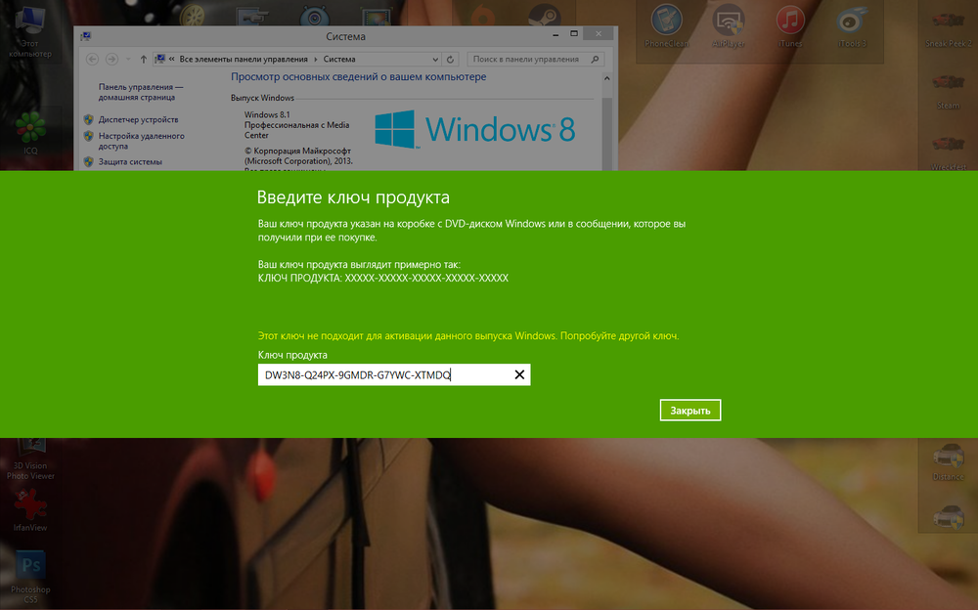978x610 pixels.
Task: Select the IrfanView desktop icon
Action: pos(30,508)
